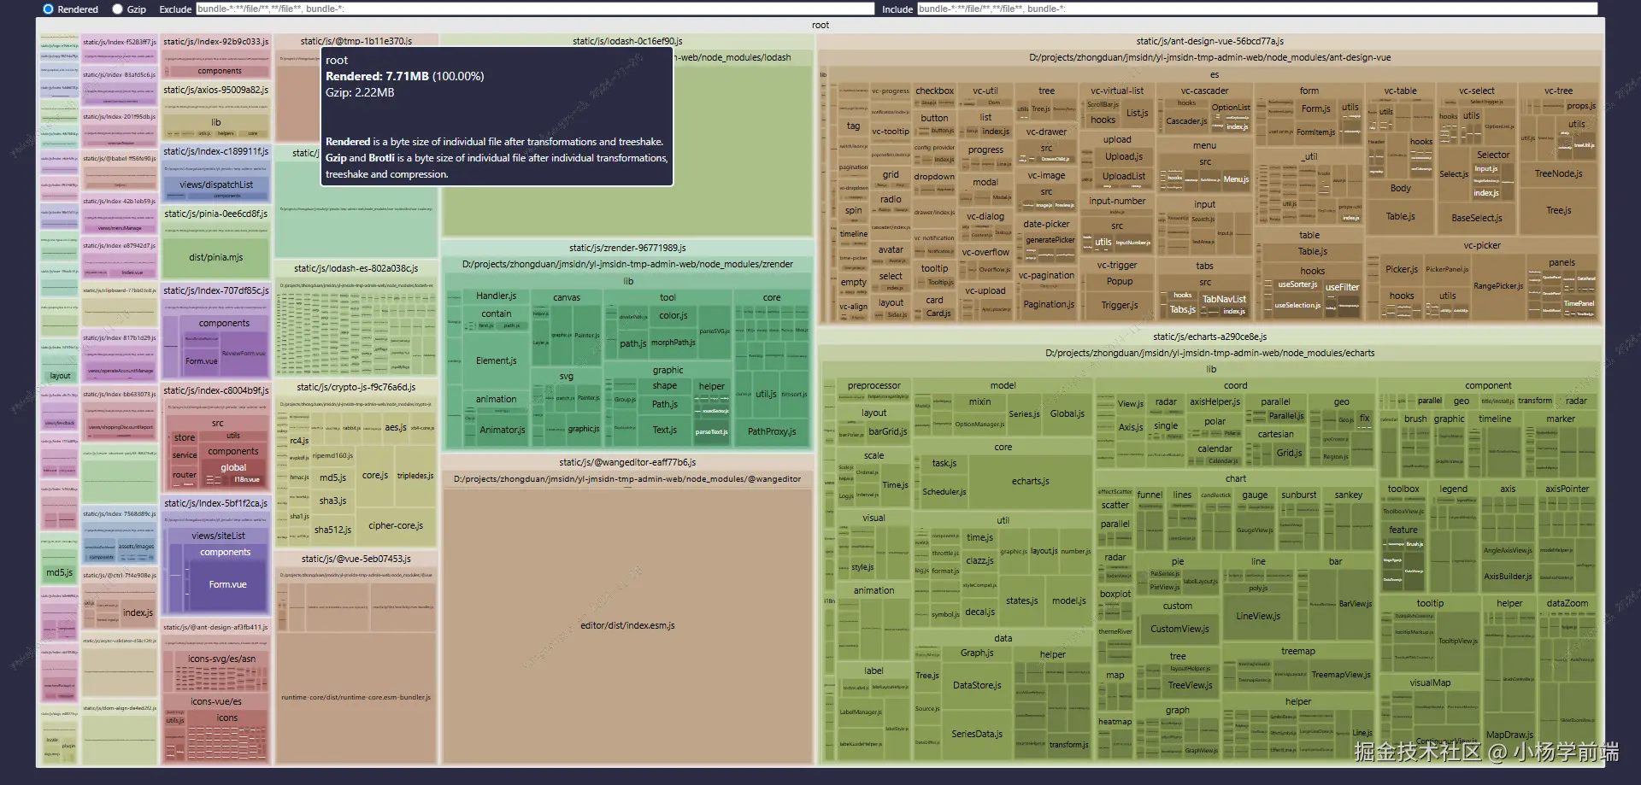Select the barGrid.js block
The image size is (1641, 785).
(x=888, y=432)
